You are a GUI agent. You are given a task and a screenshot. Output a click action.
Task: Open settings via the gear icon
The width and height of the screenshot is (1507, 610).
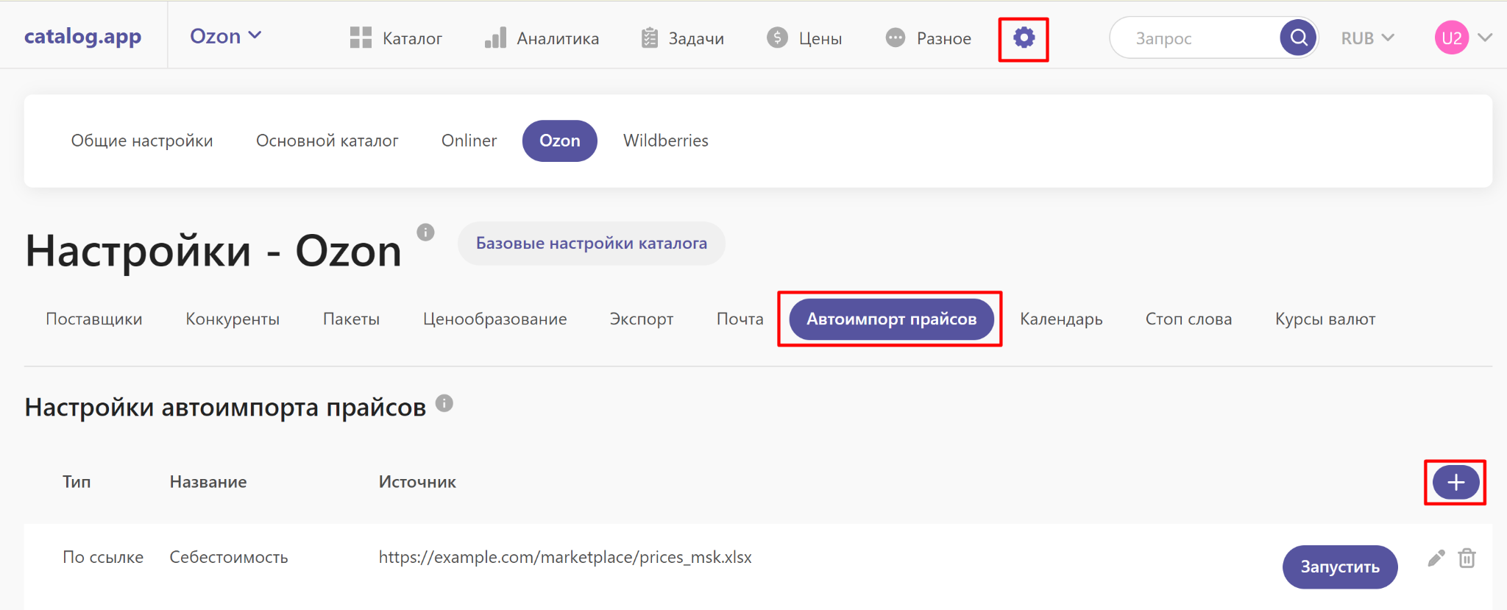1024,38
